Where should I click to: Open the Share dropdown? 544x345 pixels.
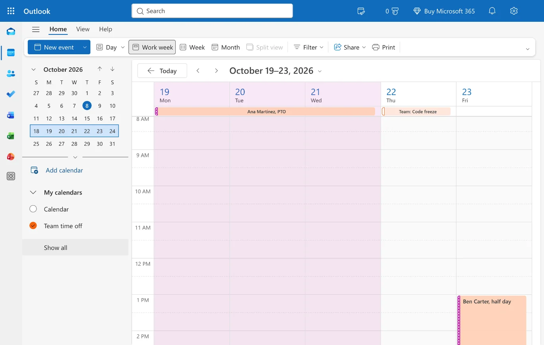[x=350, y=47]
